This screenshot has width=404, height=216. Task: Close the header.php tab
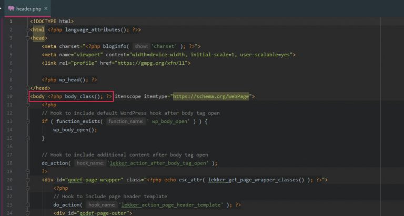click(x=46, y=8)
